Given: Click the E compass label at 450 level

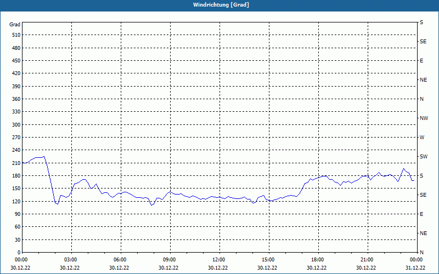Looking at the screenshot, I should coord(421,61).
